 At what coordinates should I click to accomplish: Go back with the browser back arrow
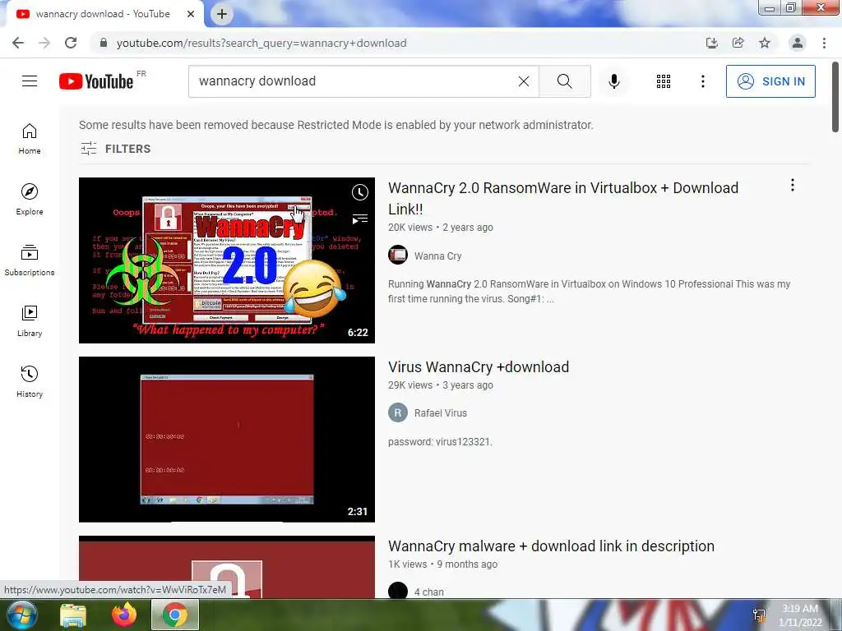pyautogui.click(x=18, y=43)
